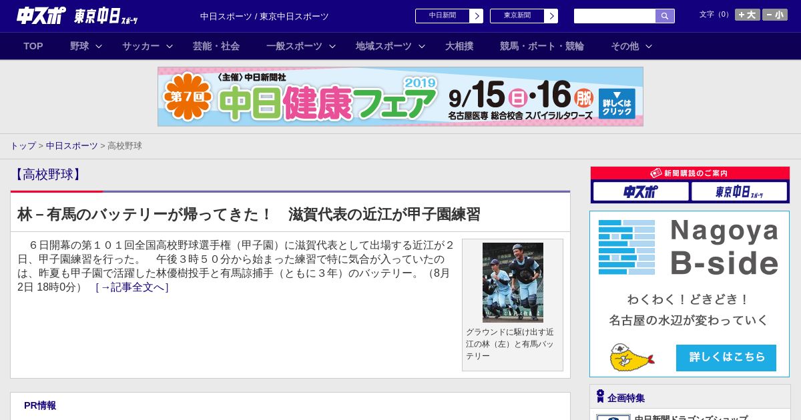This screenshot has height=420, width=801.
Task: Click 中スポ subscription button in sidebar
Action: 641,191
